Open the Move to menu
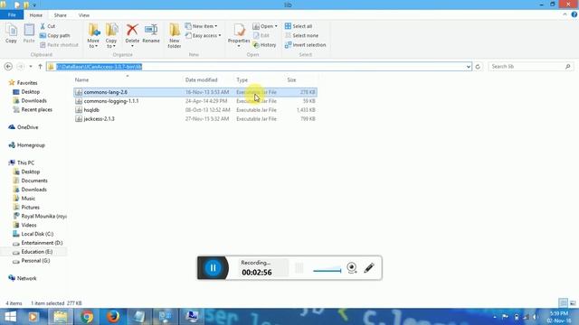Screen dimensions: 579x325 [93, 36]
